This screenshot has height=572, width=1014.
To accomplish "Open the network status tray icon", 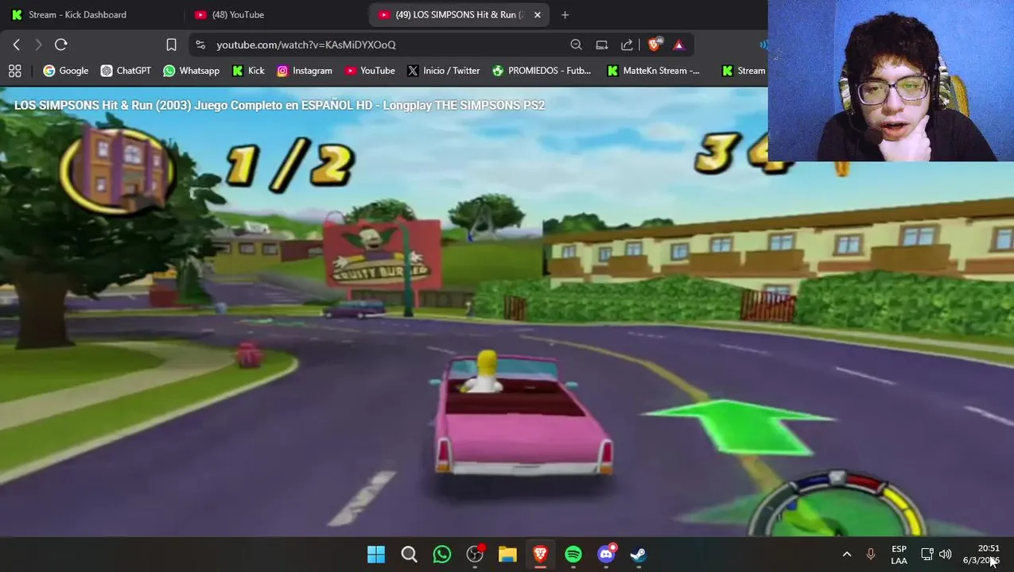I will (927, 555).
